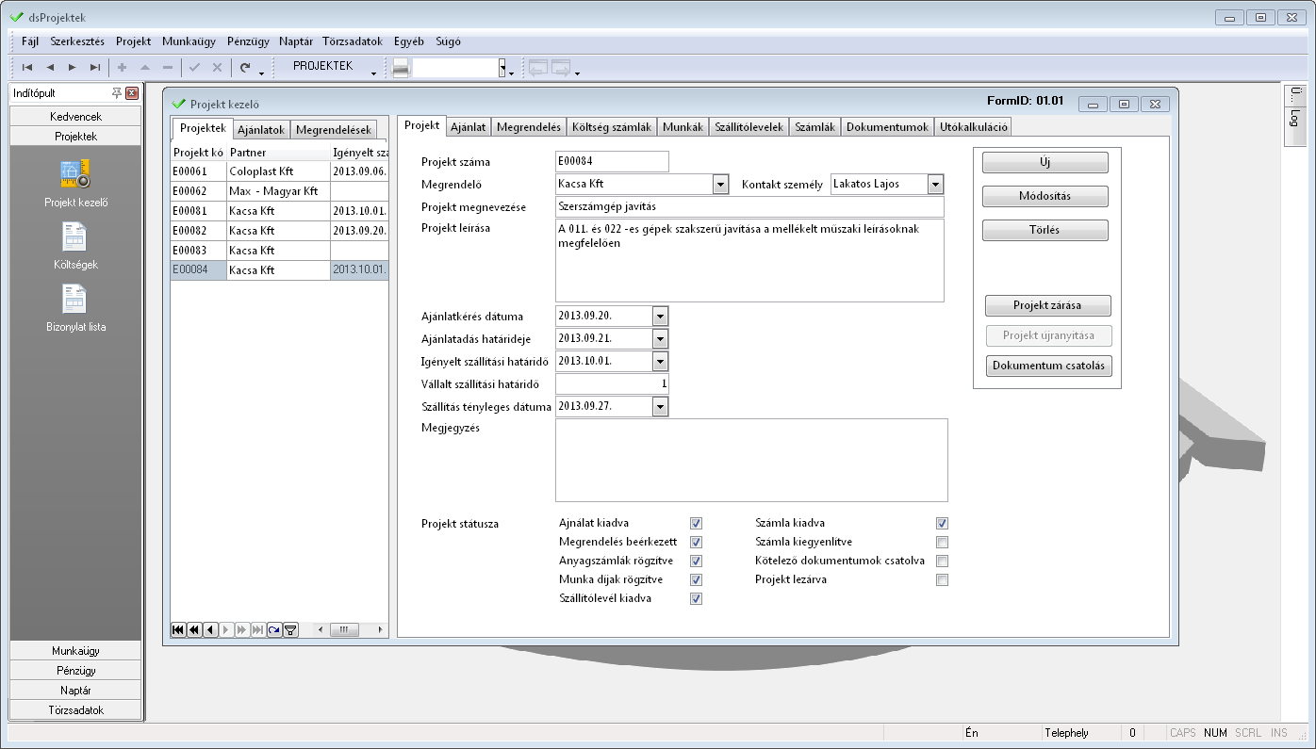
Task: Check the Projekt lezárva checkbox
Action: coord(942,579)
